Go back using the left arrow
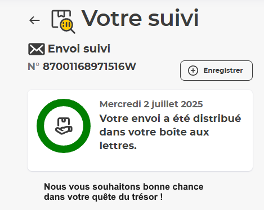 (x=34, y=20)
